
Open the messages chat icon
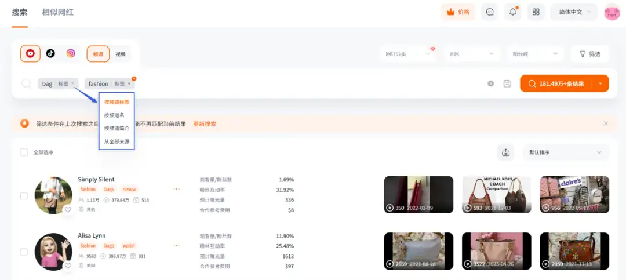pyautogui.click(x=490, y=12)
